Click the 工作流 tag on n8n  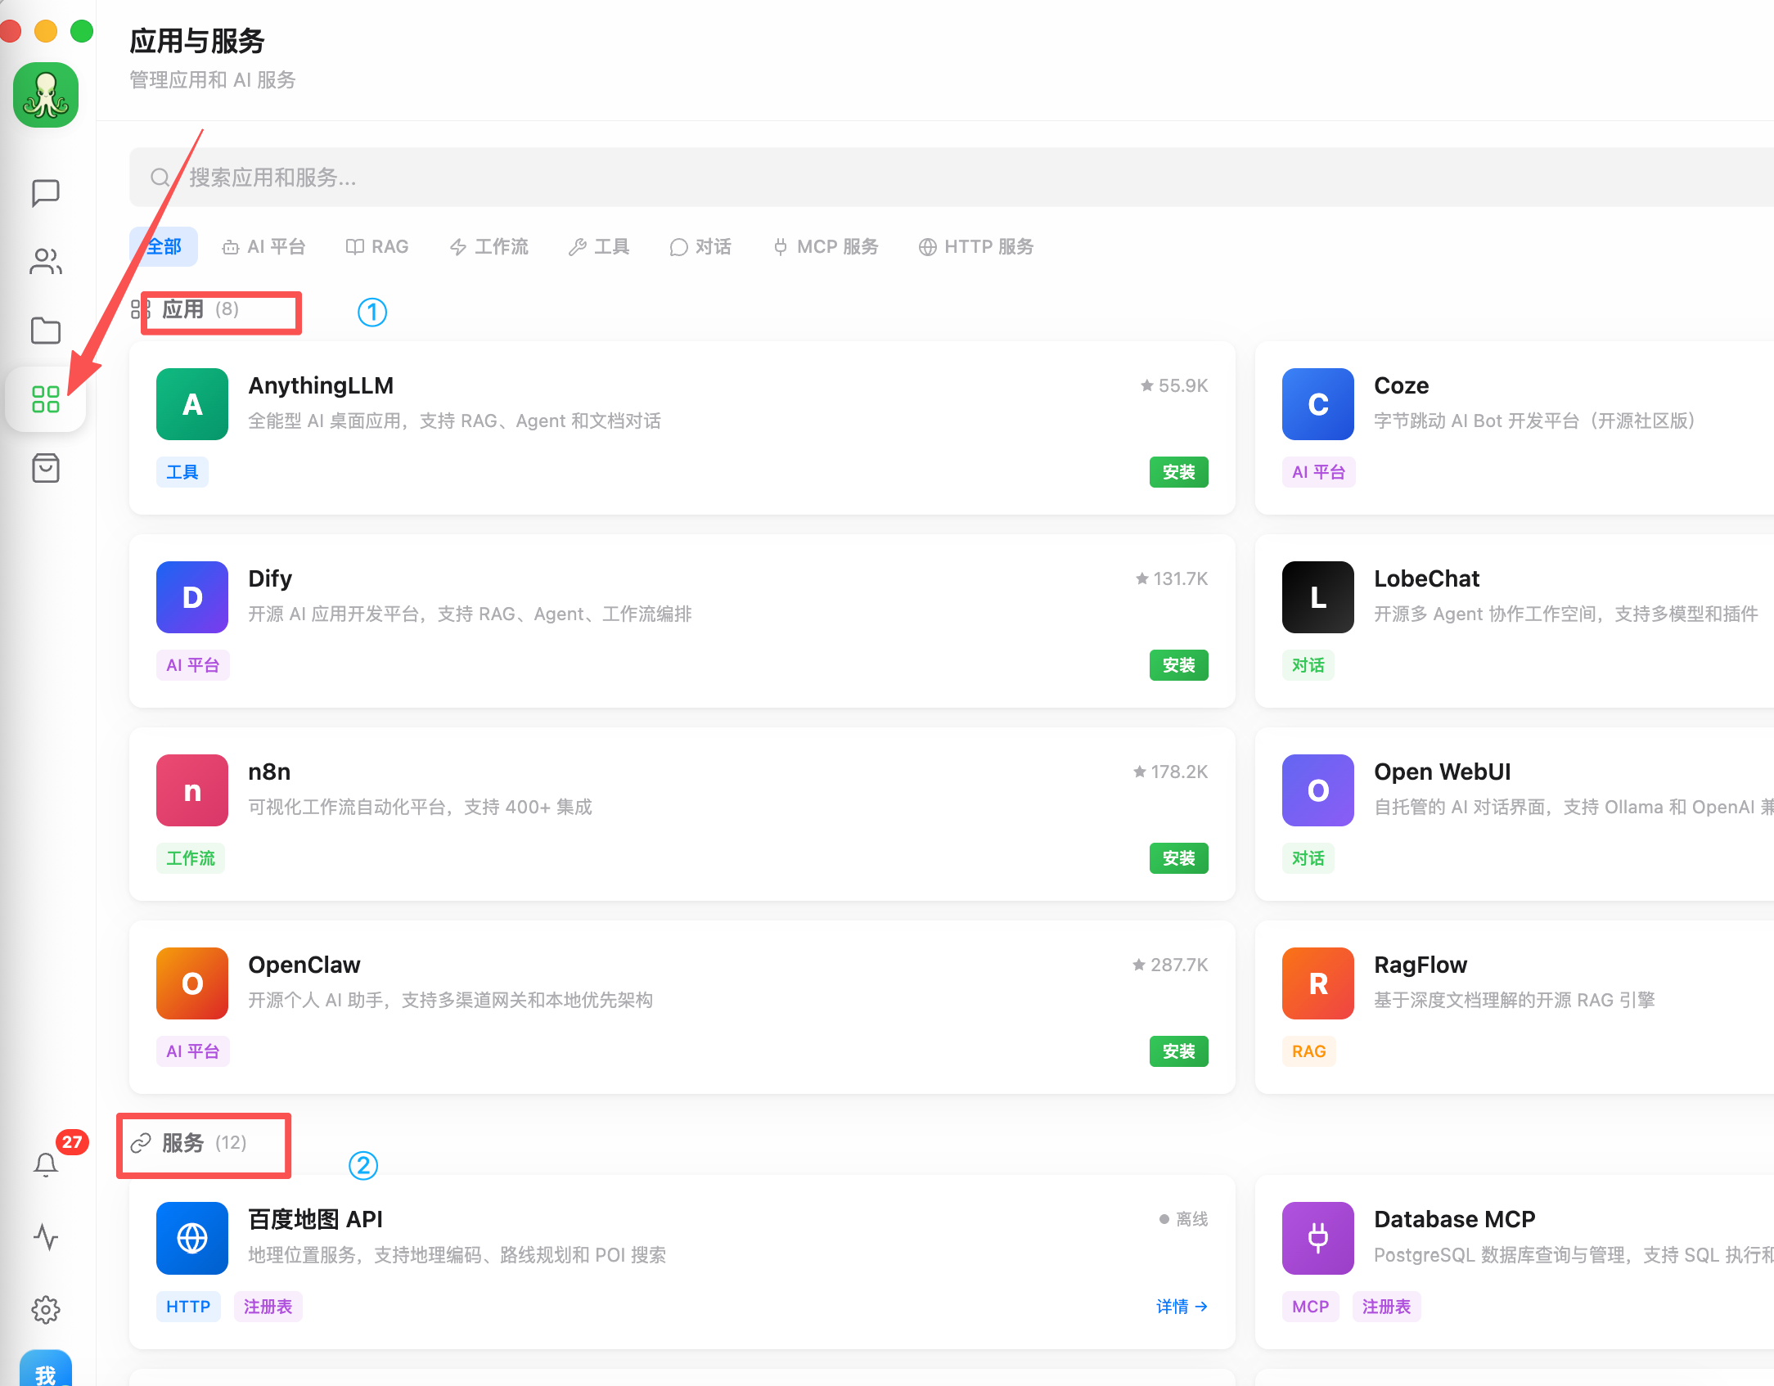[191, 858]
